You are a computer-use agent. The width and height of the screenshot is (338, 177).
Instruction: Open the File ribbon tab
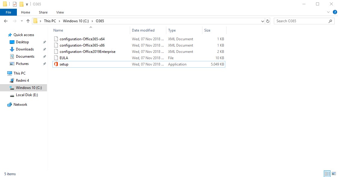coord(8,12)
